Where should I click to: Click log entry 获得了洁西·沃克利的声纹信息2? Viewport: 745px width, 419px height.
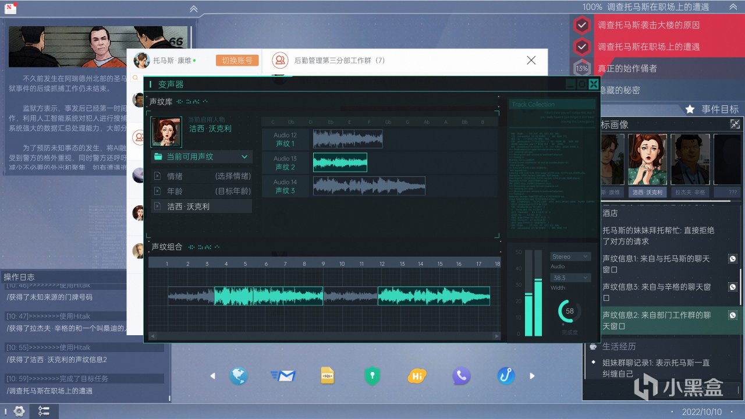tap(57, 360)
